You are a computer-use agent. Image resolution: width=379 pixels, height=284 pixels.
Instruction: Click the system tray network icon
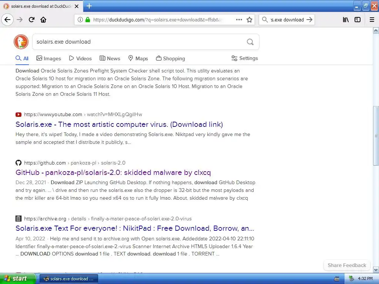pos(352,278)
